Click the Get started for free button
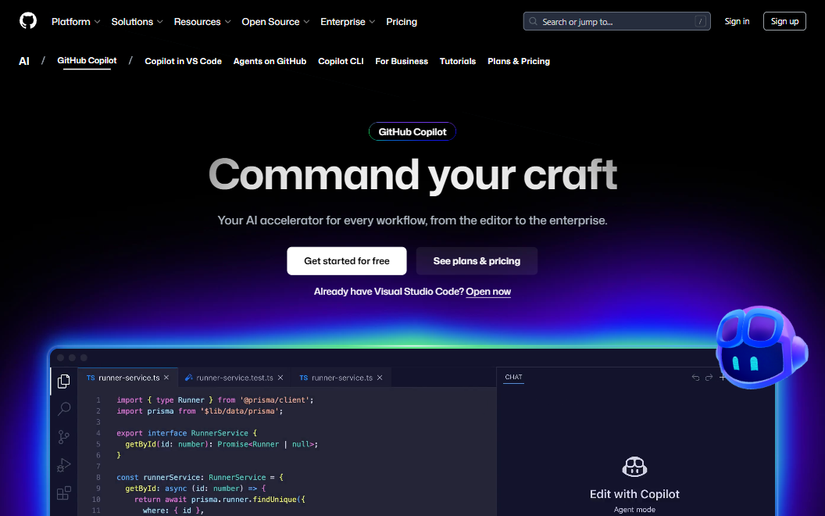The height and width of the screenshot is (516, 825). pos(346,261)
